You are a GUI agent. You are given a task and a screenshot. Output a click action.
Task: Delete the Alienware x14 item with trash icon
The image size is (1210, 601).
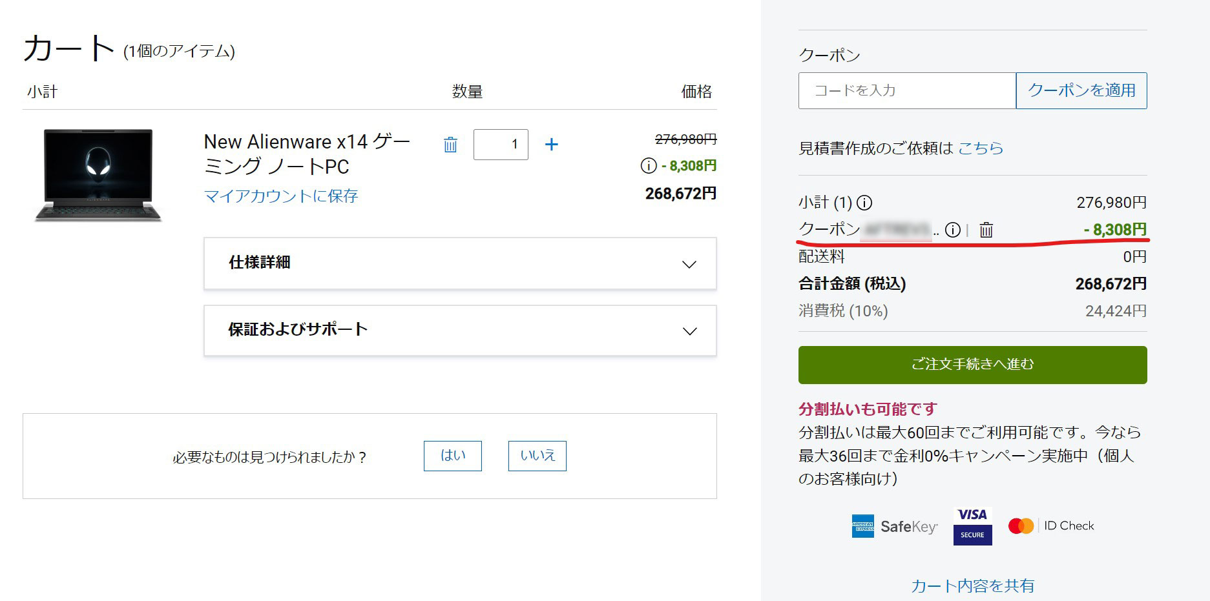[x=450, y=145]
